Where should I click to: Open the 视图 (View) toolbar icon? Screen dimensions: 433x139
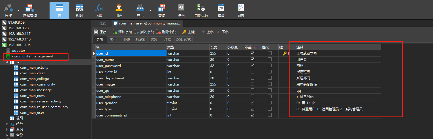(x=79, y=11)
